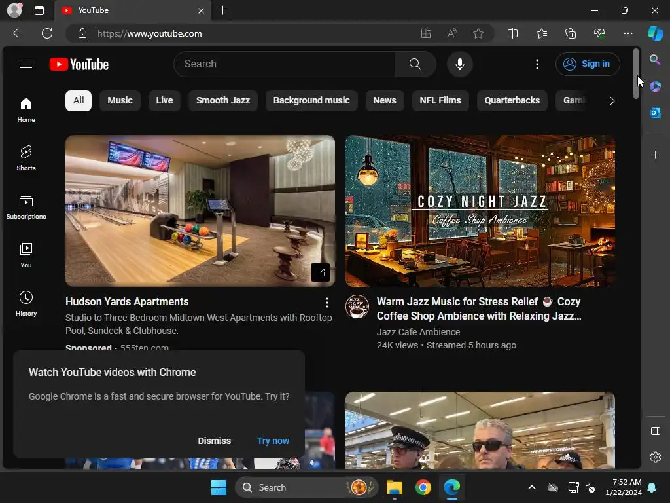Open the Copilot sidebar
This screenshot has width=670, height=503.
tap(655, 33)
